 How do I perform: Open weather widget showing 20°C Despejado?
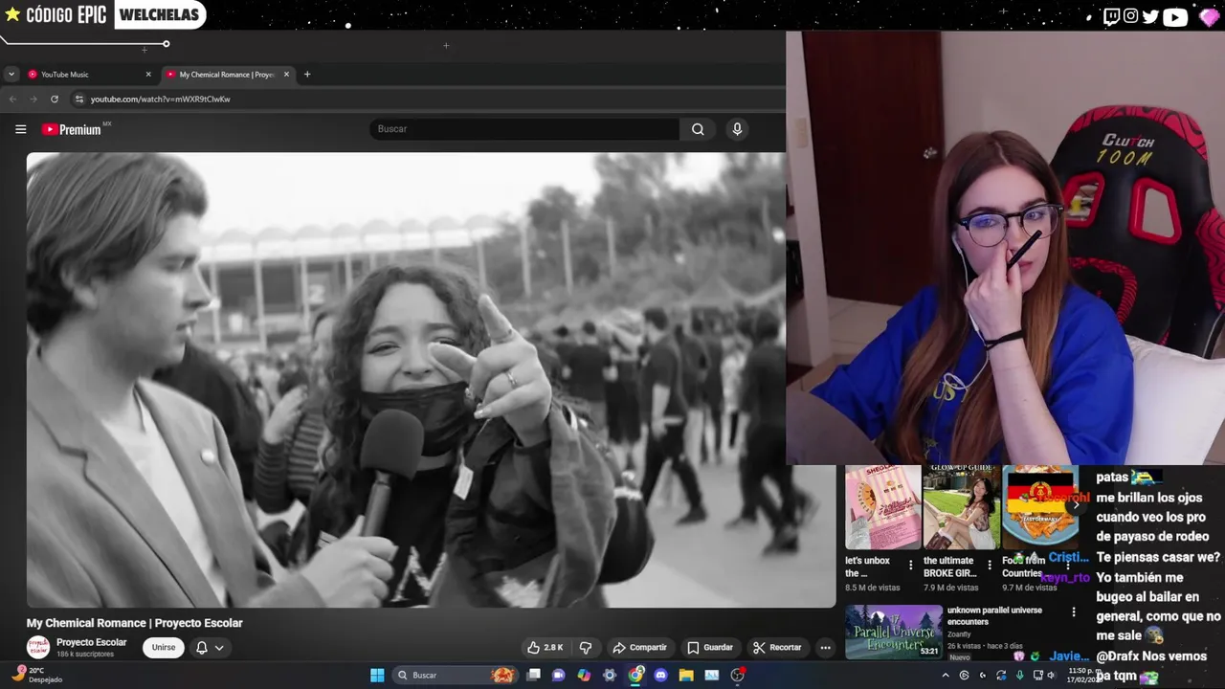coord(38,675)
